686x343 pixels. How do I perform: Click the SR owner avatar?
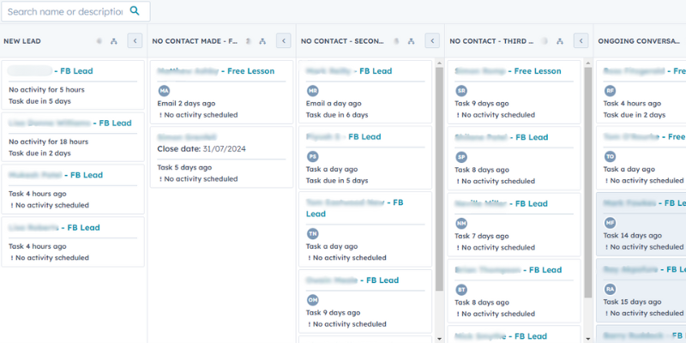(461, 91)
